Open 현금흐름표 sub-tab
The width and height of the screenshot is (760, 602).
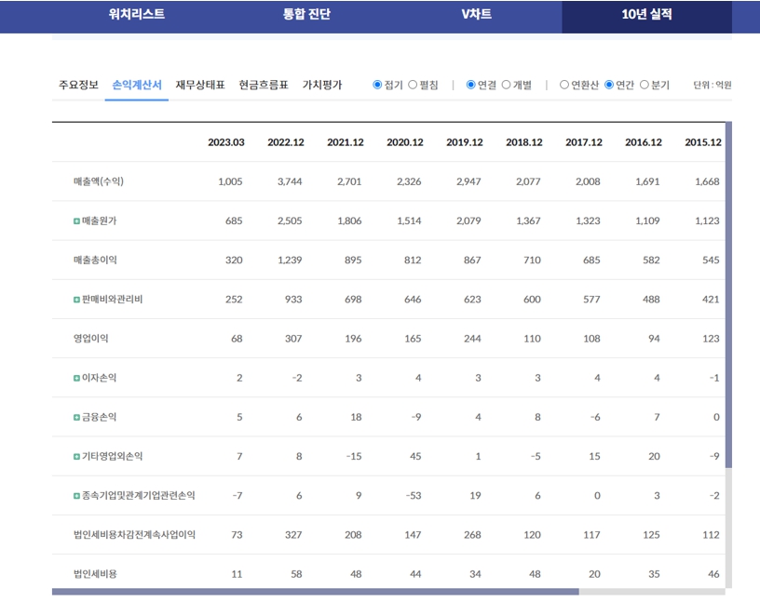pos(264,85)
